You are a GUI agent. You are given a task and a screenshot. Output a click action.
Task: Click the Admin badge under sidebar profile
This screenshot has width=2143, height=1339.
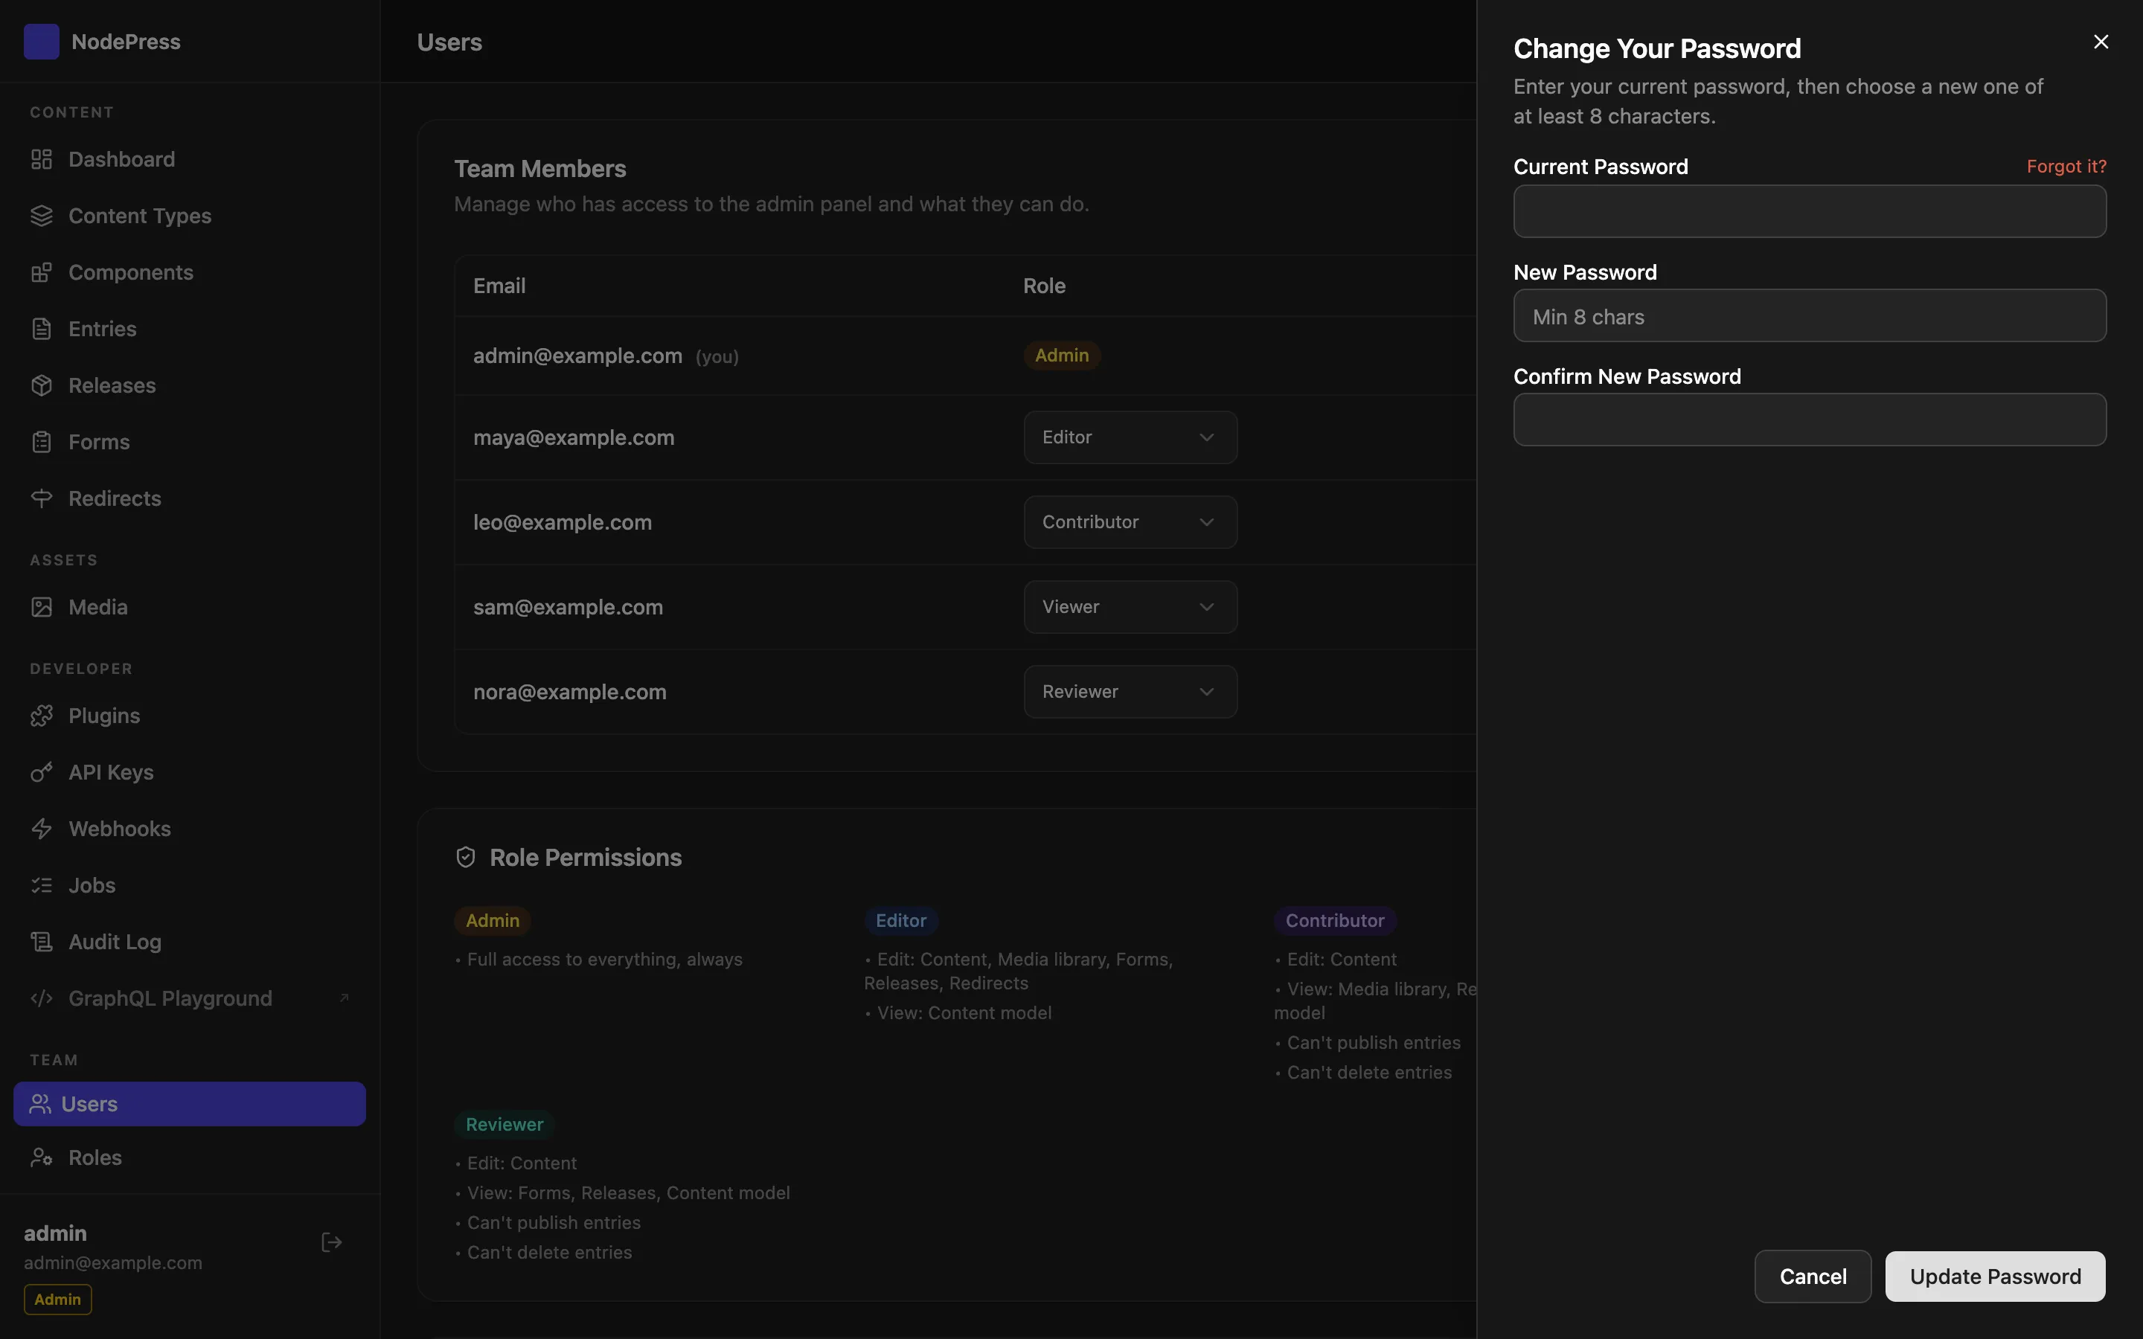(x=57, y=1299)
